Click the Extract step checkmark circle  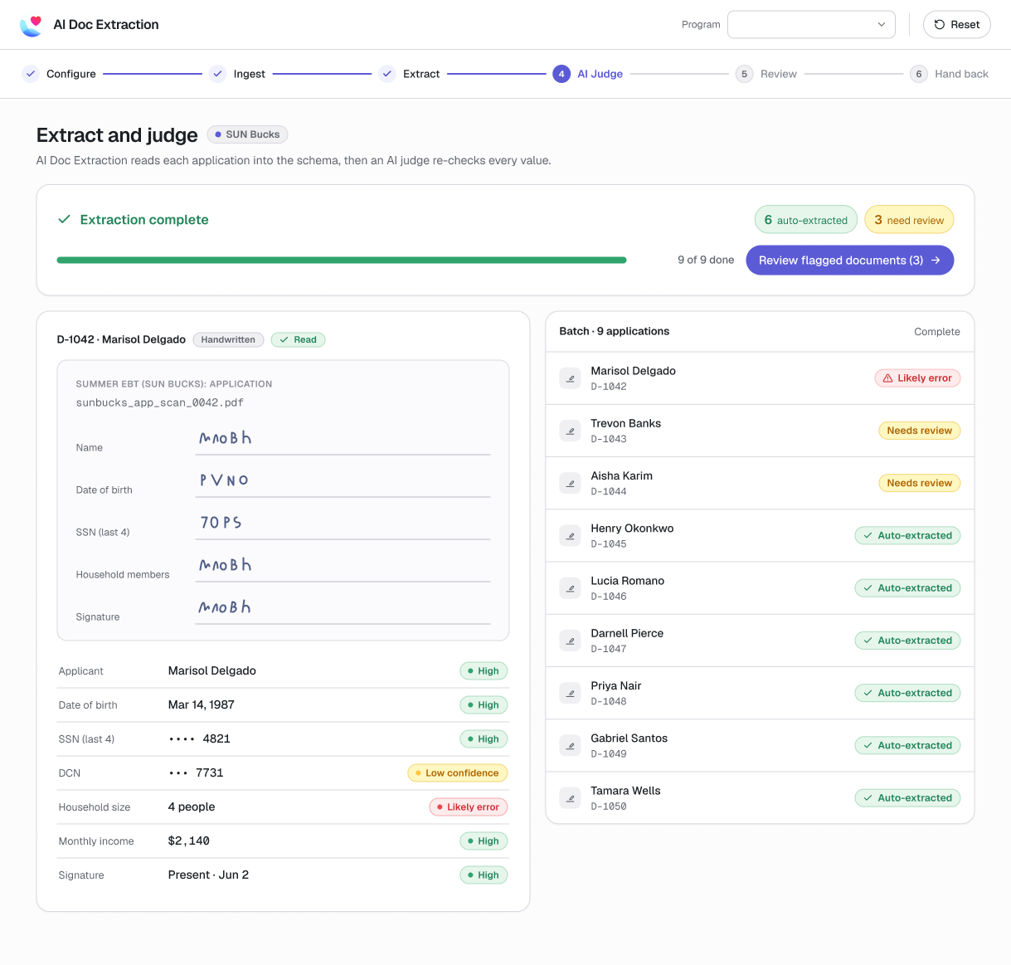click(386, 74)
